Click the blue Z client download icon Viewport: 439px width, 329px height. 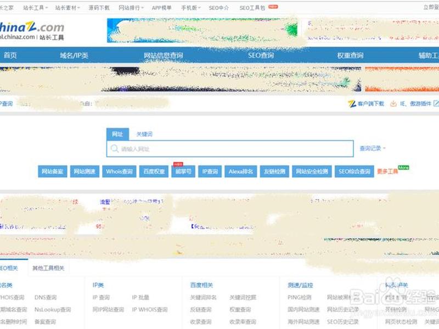pyautogui.click(x=352, y=104)
